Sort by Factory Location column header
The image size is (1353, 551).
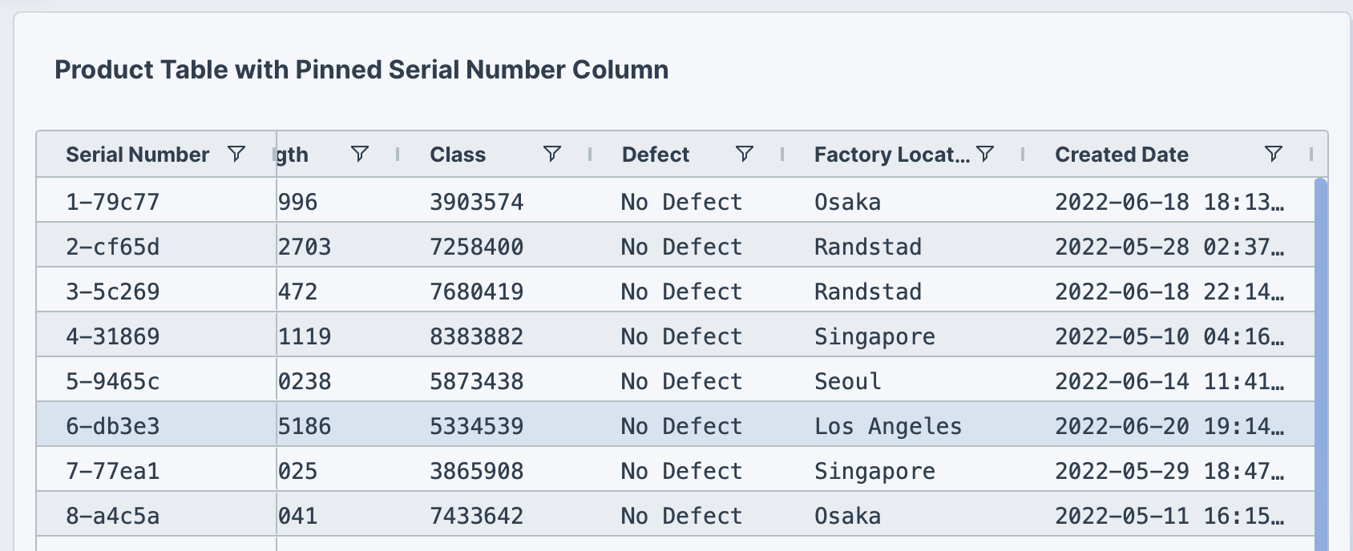(892, 155)
